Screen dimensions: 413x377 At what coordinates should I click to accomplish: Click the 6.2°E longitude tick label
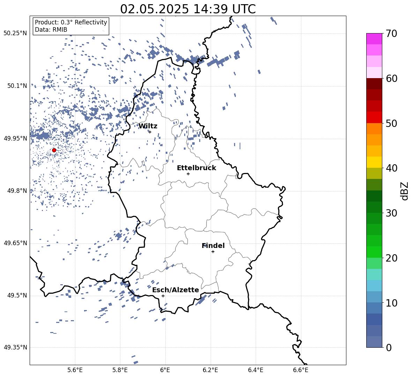(x=210, y=370)
